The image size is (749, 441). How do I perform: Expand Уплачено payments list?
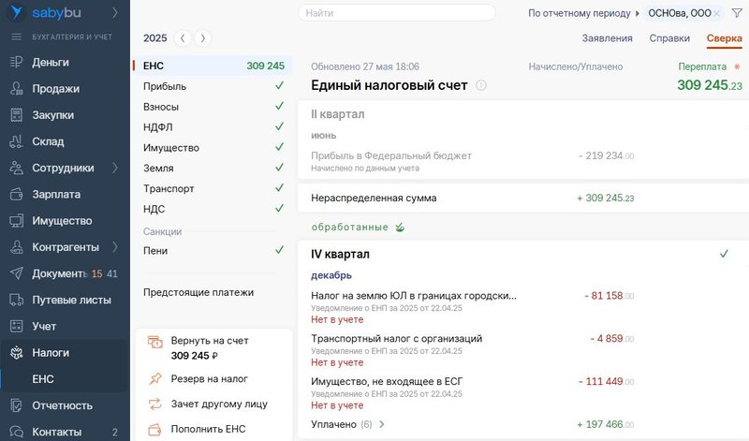pyautogui.click(x=381, y=424)
